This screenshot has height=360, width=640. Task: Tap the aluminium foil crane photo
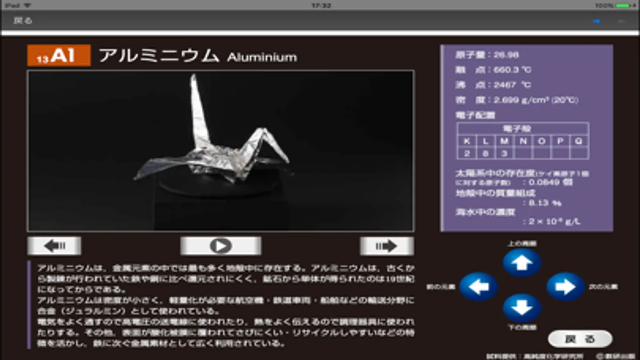pos(221,151)
